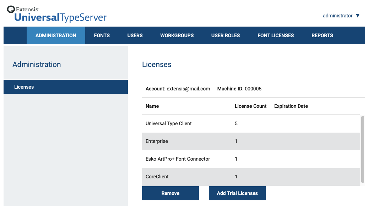Select the Esko ArtPro+ Font Connector row

click(213, 159)
